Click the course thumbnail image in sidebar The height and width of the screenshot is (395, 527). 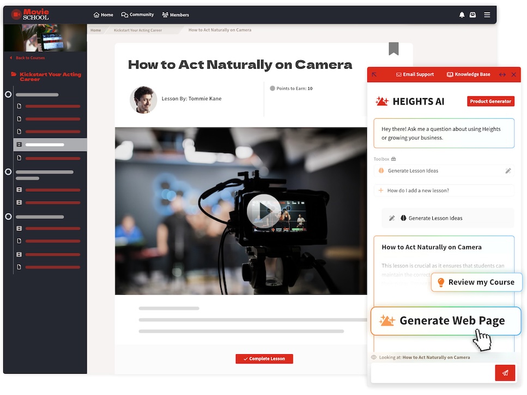coord(45,38)
